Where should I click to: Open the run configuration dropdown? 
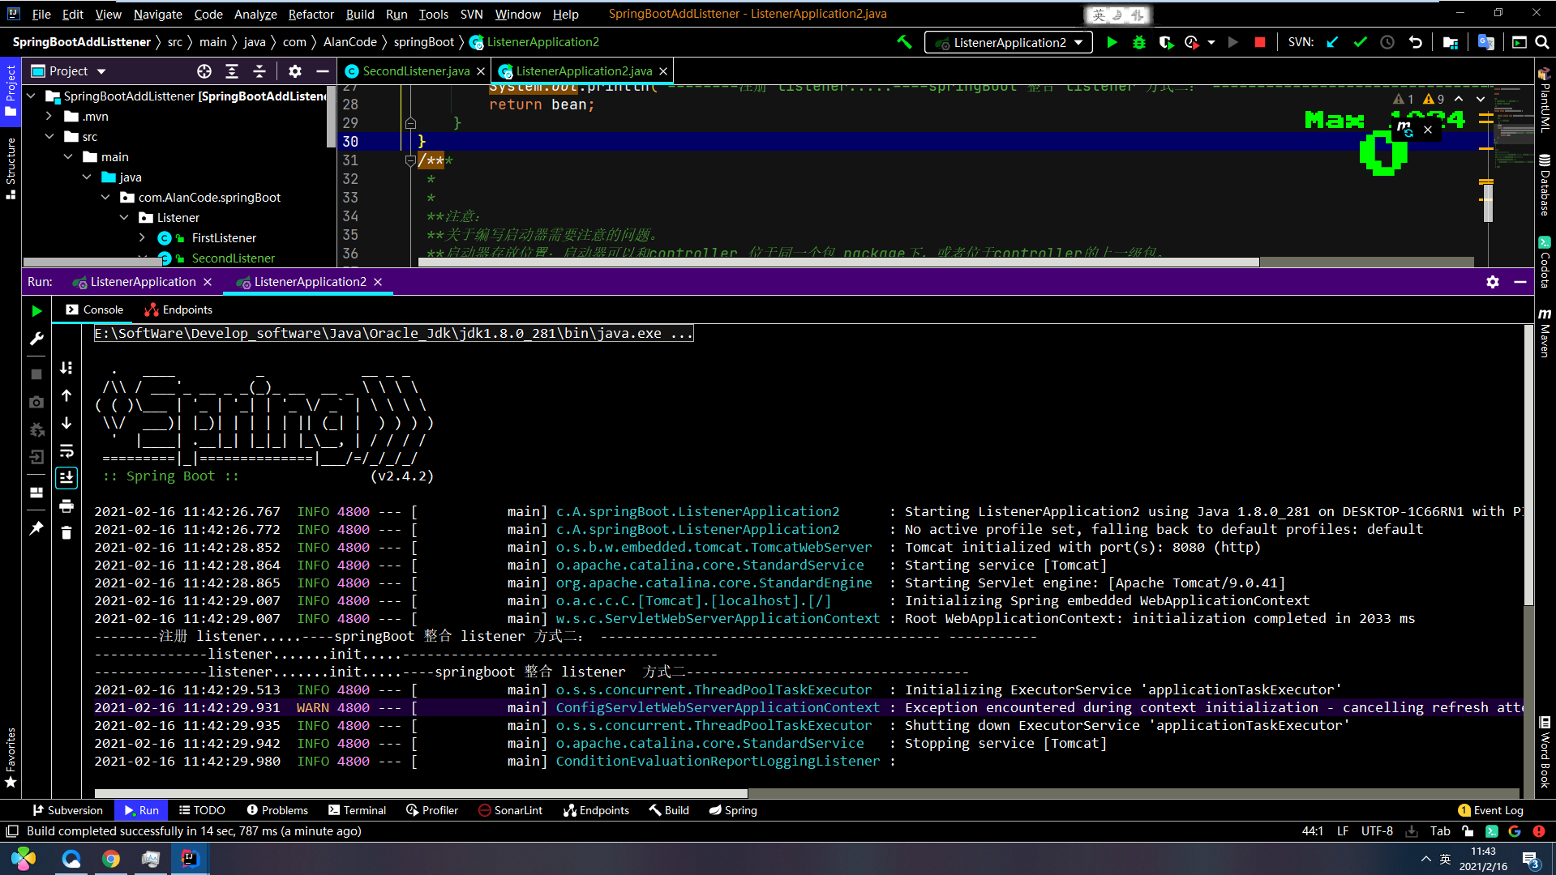(1009, 42)
